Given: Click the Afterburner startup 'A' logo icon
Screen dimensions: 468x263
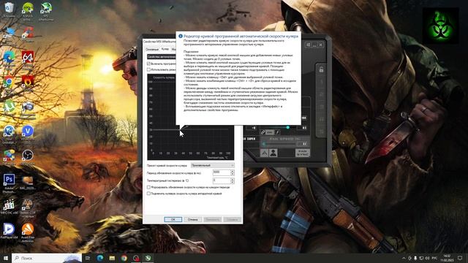Looking at the screenshot, I should (x=264, y=153).
